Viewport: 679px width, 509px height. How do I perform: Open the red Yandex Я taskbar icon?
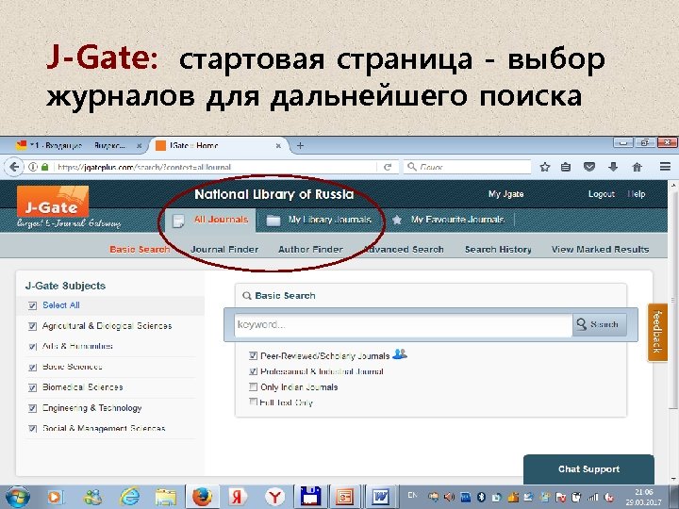[x=238, y=497]
